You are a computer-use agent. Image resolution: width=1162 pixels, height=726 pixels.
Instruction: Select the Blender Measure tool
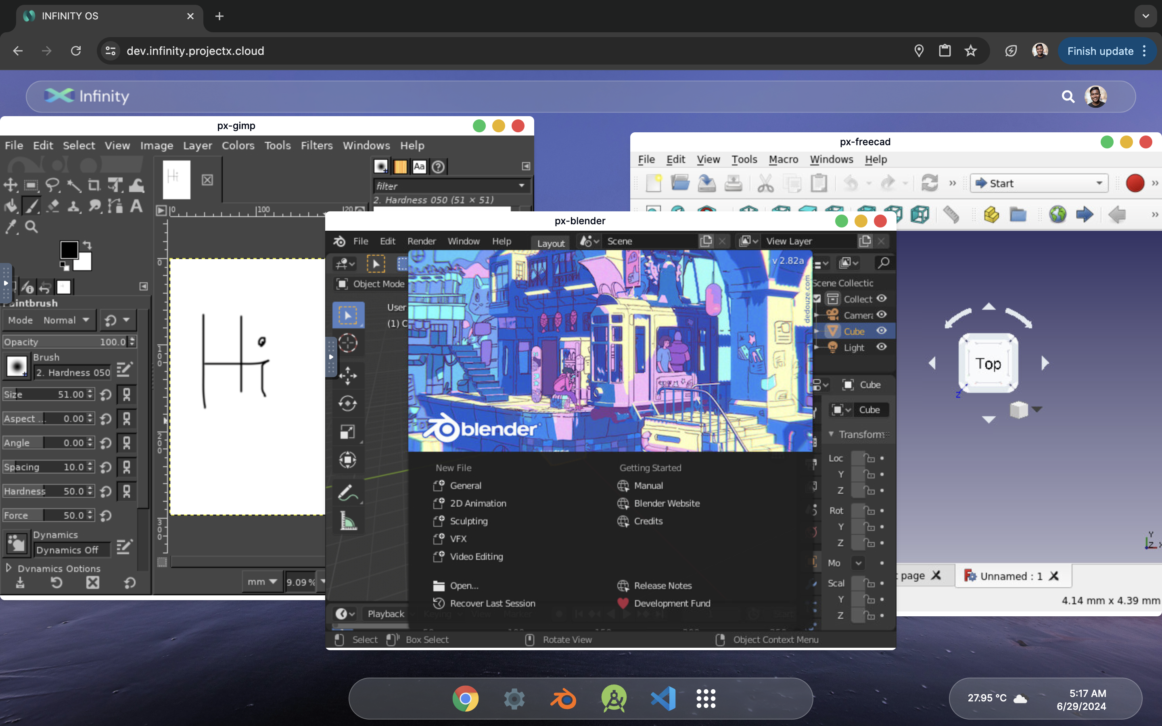click(x=348, y=520)
